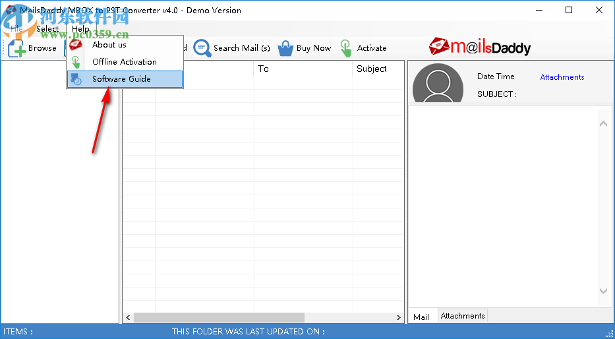
Task: Click the contact avatar picture
Action: (438, 83)
